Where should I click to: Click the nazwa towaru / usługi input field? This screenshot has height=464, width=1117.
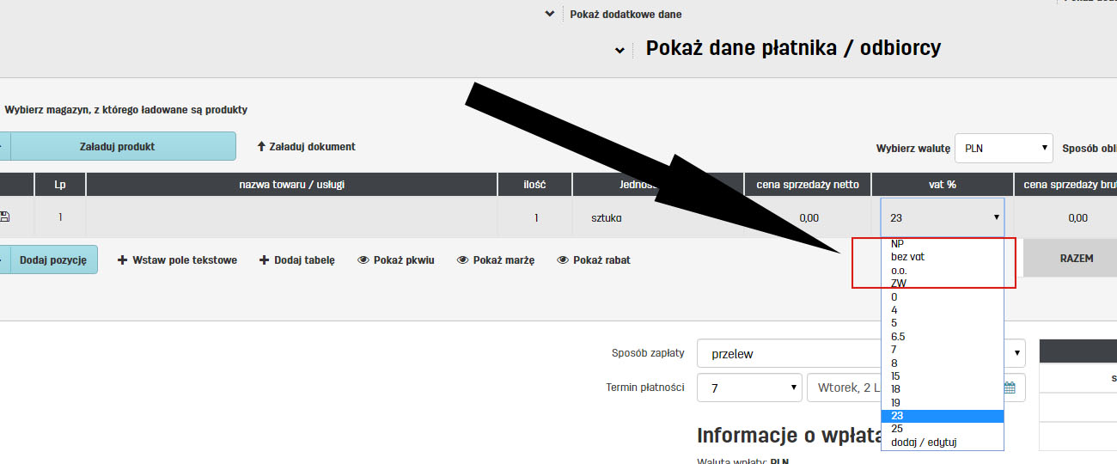pyautogui.click(x=291, y=217)
